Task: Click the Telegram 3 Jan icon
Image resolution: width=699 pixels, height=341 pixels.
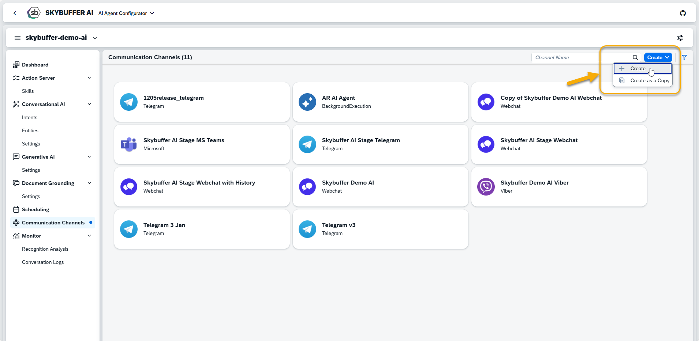Action: pos(129,229)
